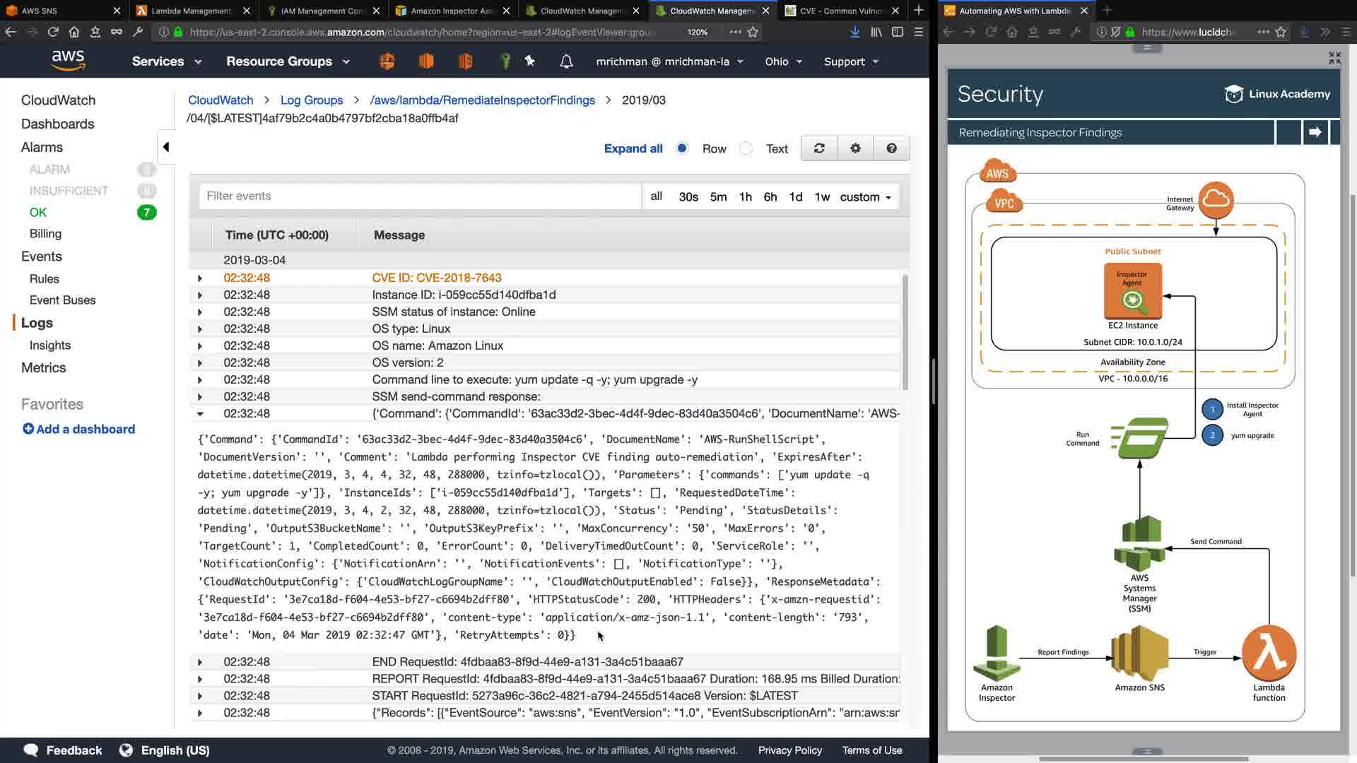Click the refresh log events icon
The image size is (1357, 763).
coord(819,148)
